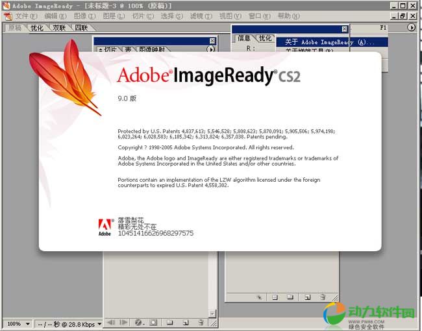Select the 信息 (Info) panel tab
Viewport: 422px width, 331px height.
(x=243, y=38)
